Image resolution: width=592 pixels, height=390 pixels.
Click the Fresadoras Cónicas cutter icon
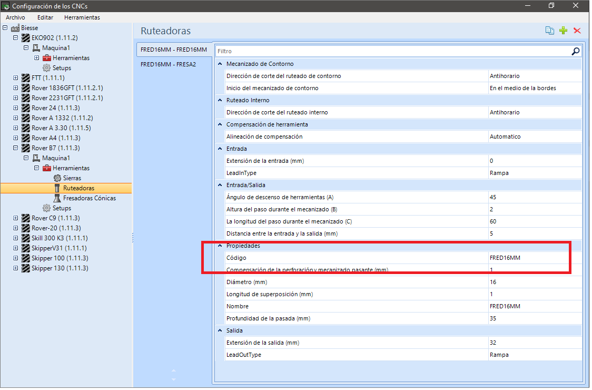pyautogui.click(x=57, y=198)
